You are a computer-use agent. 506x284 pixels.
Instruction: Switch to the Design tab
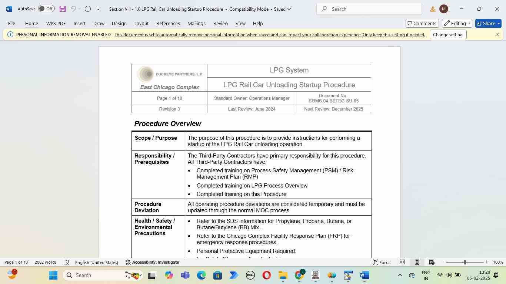coord(119,23)
